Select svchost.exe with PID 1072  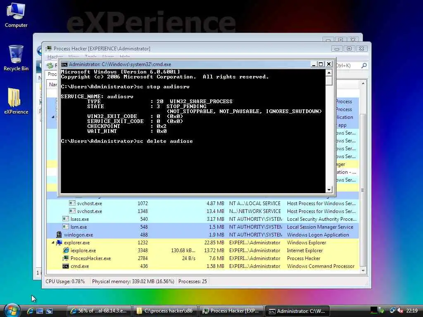202,203
